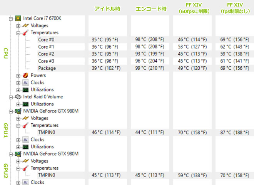Click the Utilizations icon under Intel Raid 0 Volume
The image size is (254, 185).
click(x=25, y=104)
